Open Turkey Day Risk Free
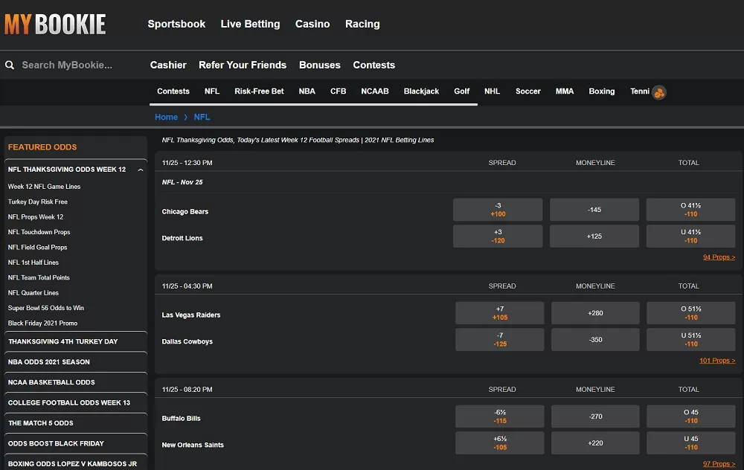Screen dimensions: 744x470 37,202
